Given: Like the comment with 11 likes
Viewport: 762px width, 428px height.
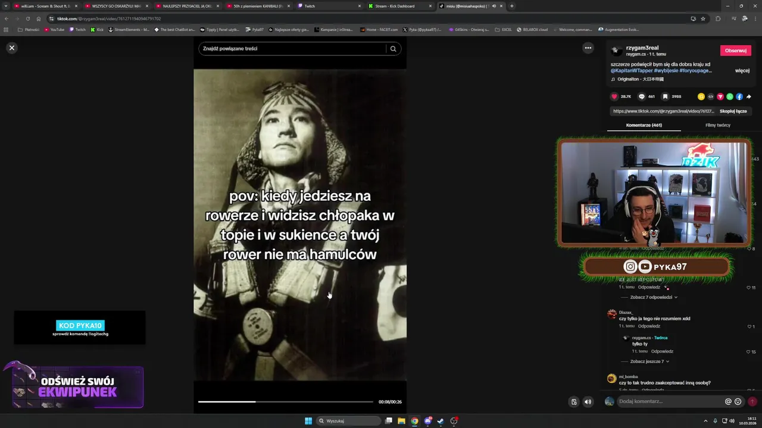Looking at the screenshot, I should click(x=749, y=288).
